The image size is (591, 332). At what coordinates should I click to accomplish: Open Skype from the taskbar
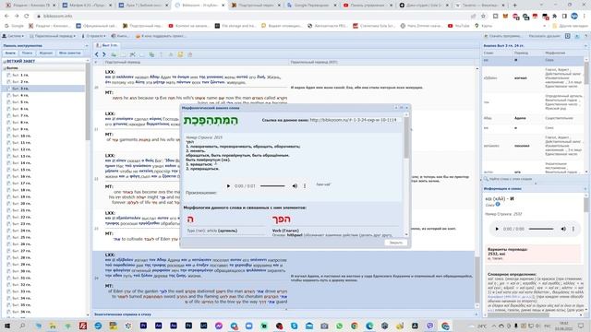(294, 326)
